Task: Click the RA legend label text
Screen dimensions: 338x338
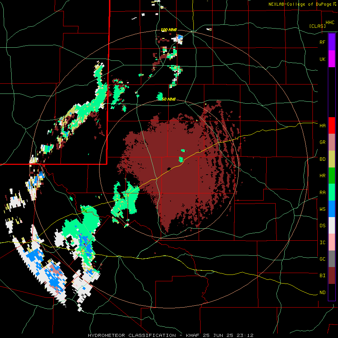Action: click(323, 193)
